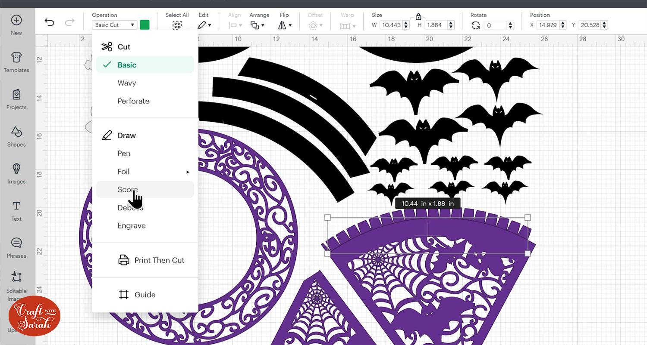Select the Text tool
Viewport: 647px width, 345px height.
pos(16,212)
